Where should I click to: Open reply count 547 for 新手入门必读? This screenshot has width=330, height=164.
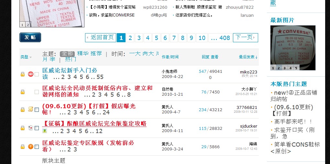[x=203, y=71]
